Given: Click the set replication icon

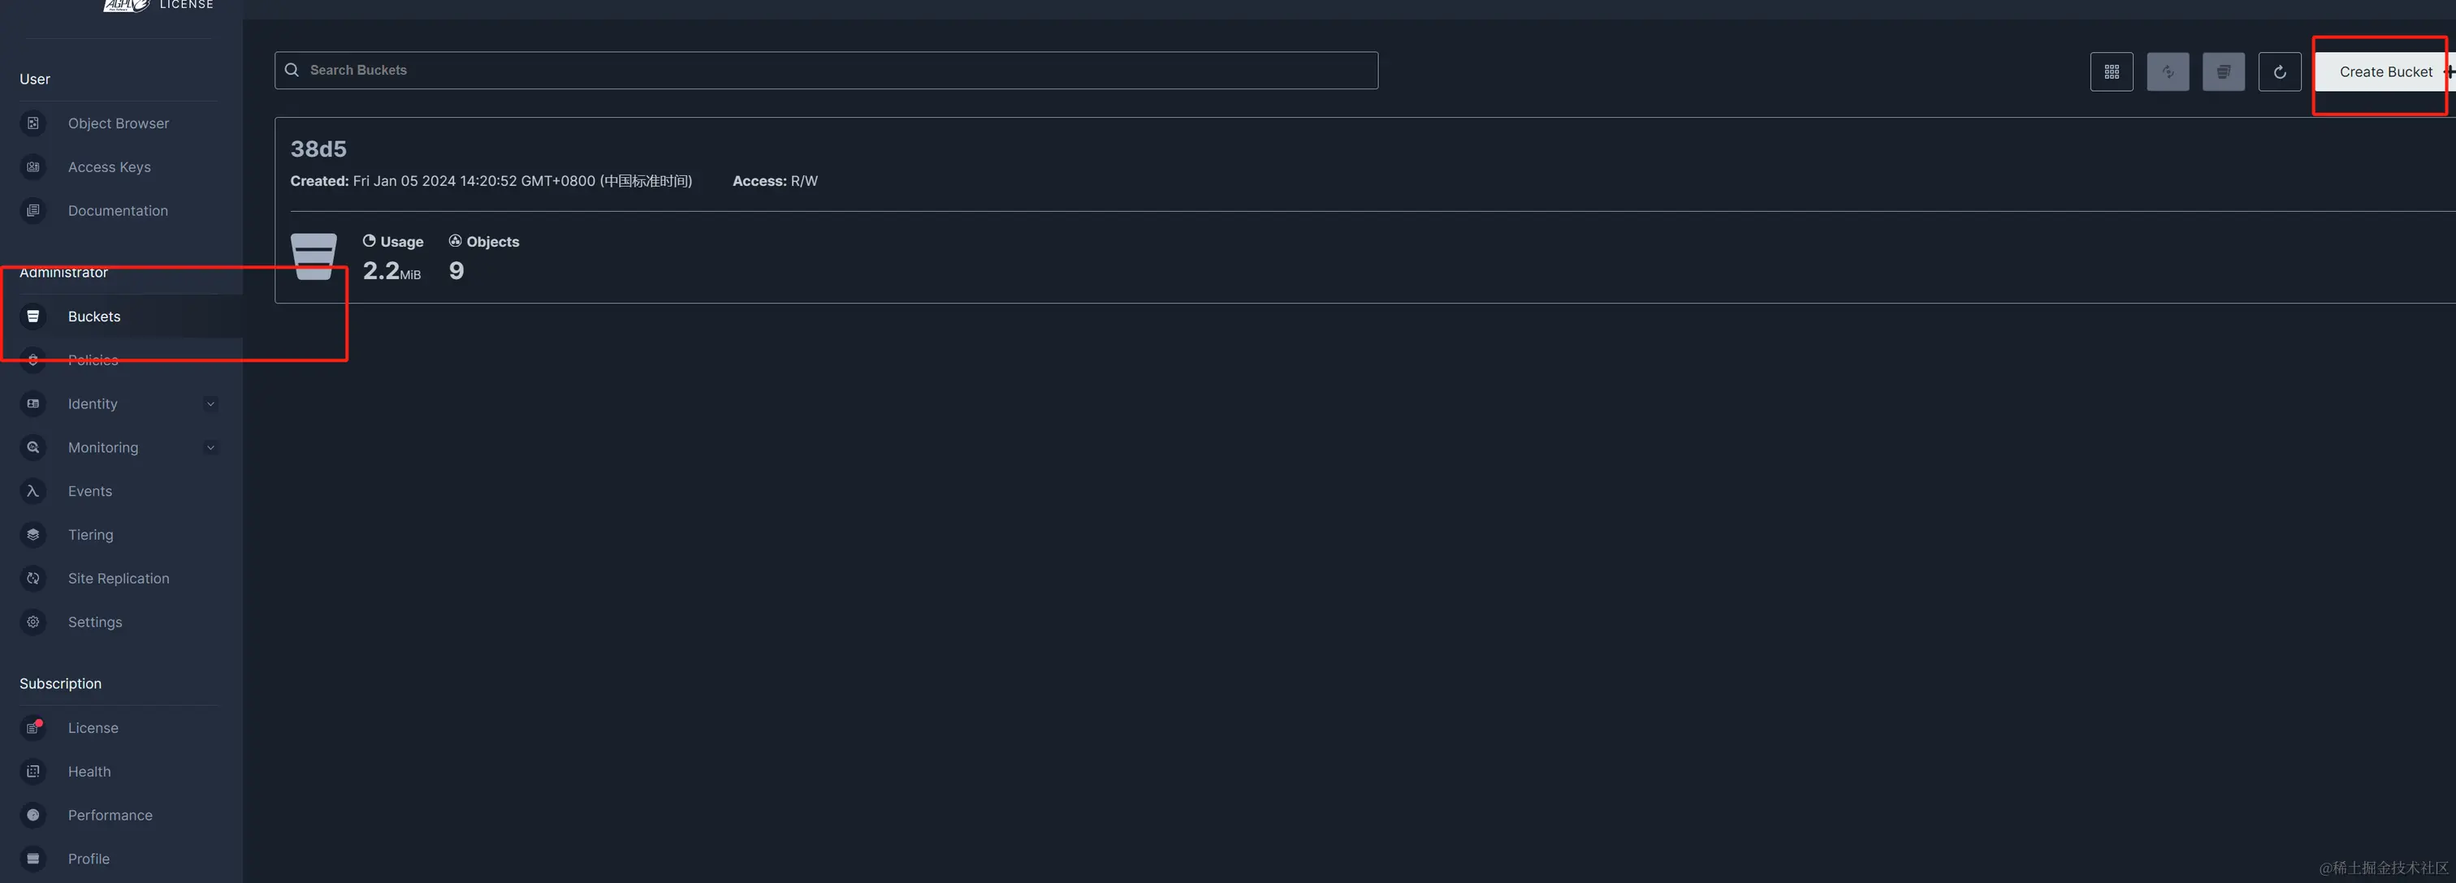Looking at the screenshot, I should pos(2167,71).
